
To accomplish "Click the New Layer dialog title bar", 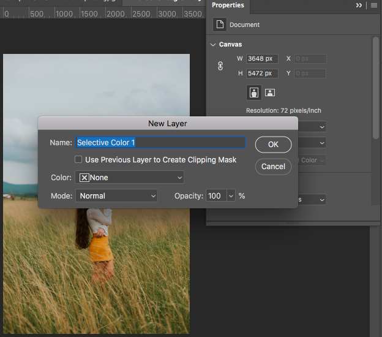I will coord(168,123).
